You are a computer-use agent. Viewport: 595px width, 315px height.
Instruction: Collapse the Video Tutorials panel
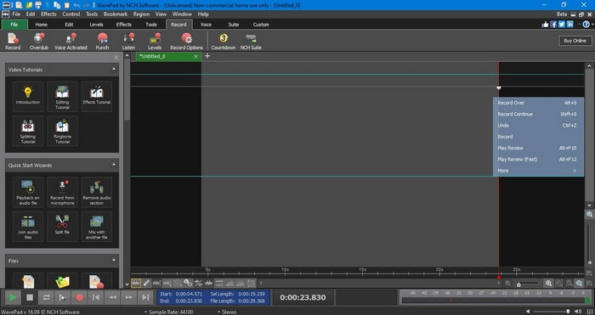coord(113,70)
